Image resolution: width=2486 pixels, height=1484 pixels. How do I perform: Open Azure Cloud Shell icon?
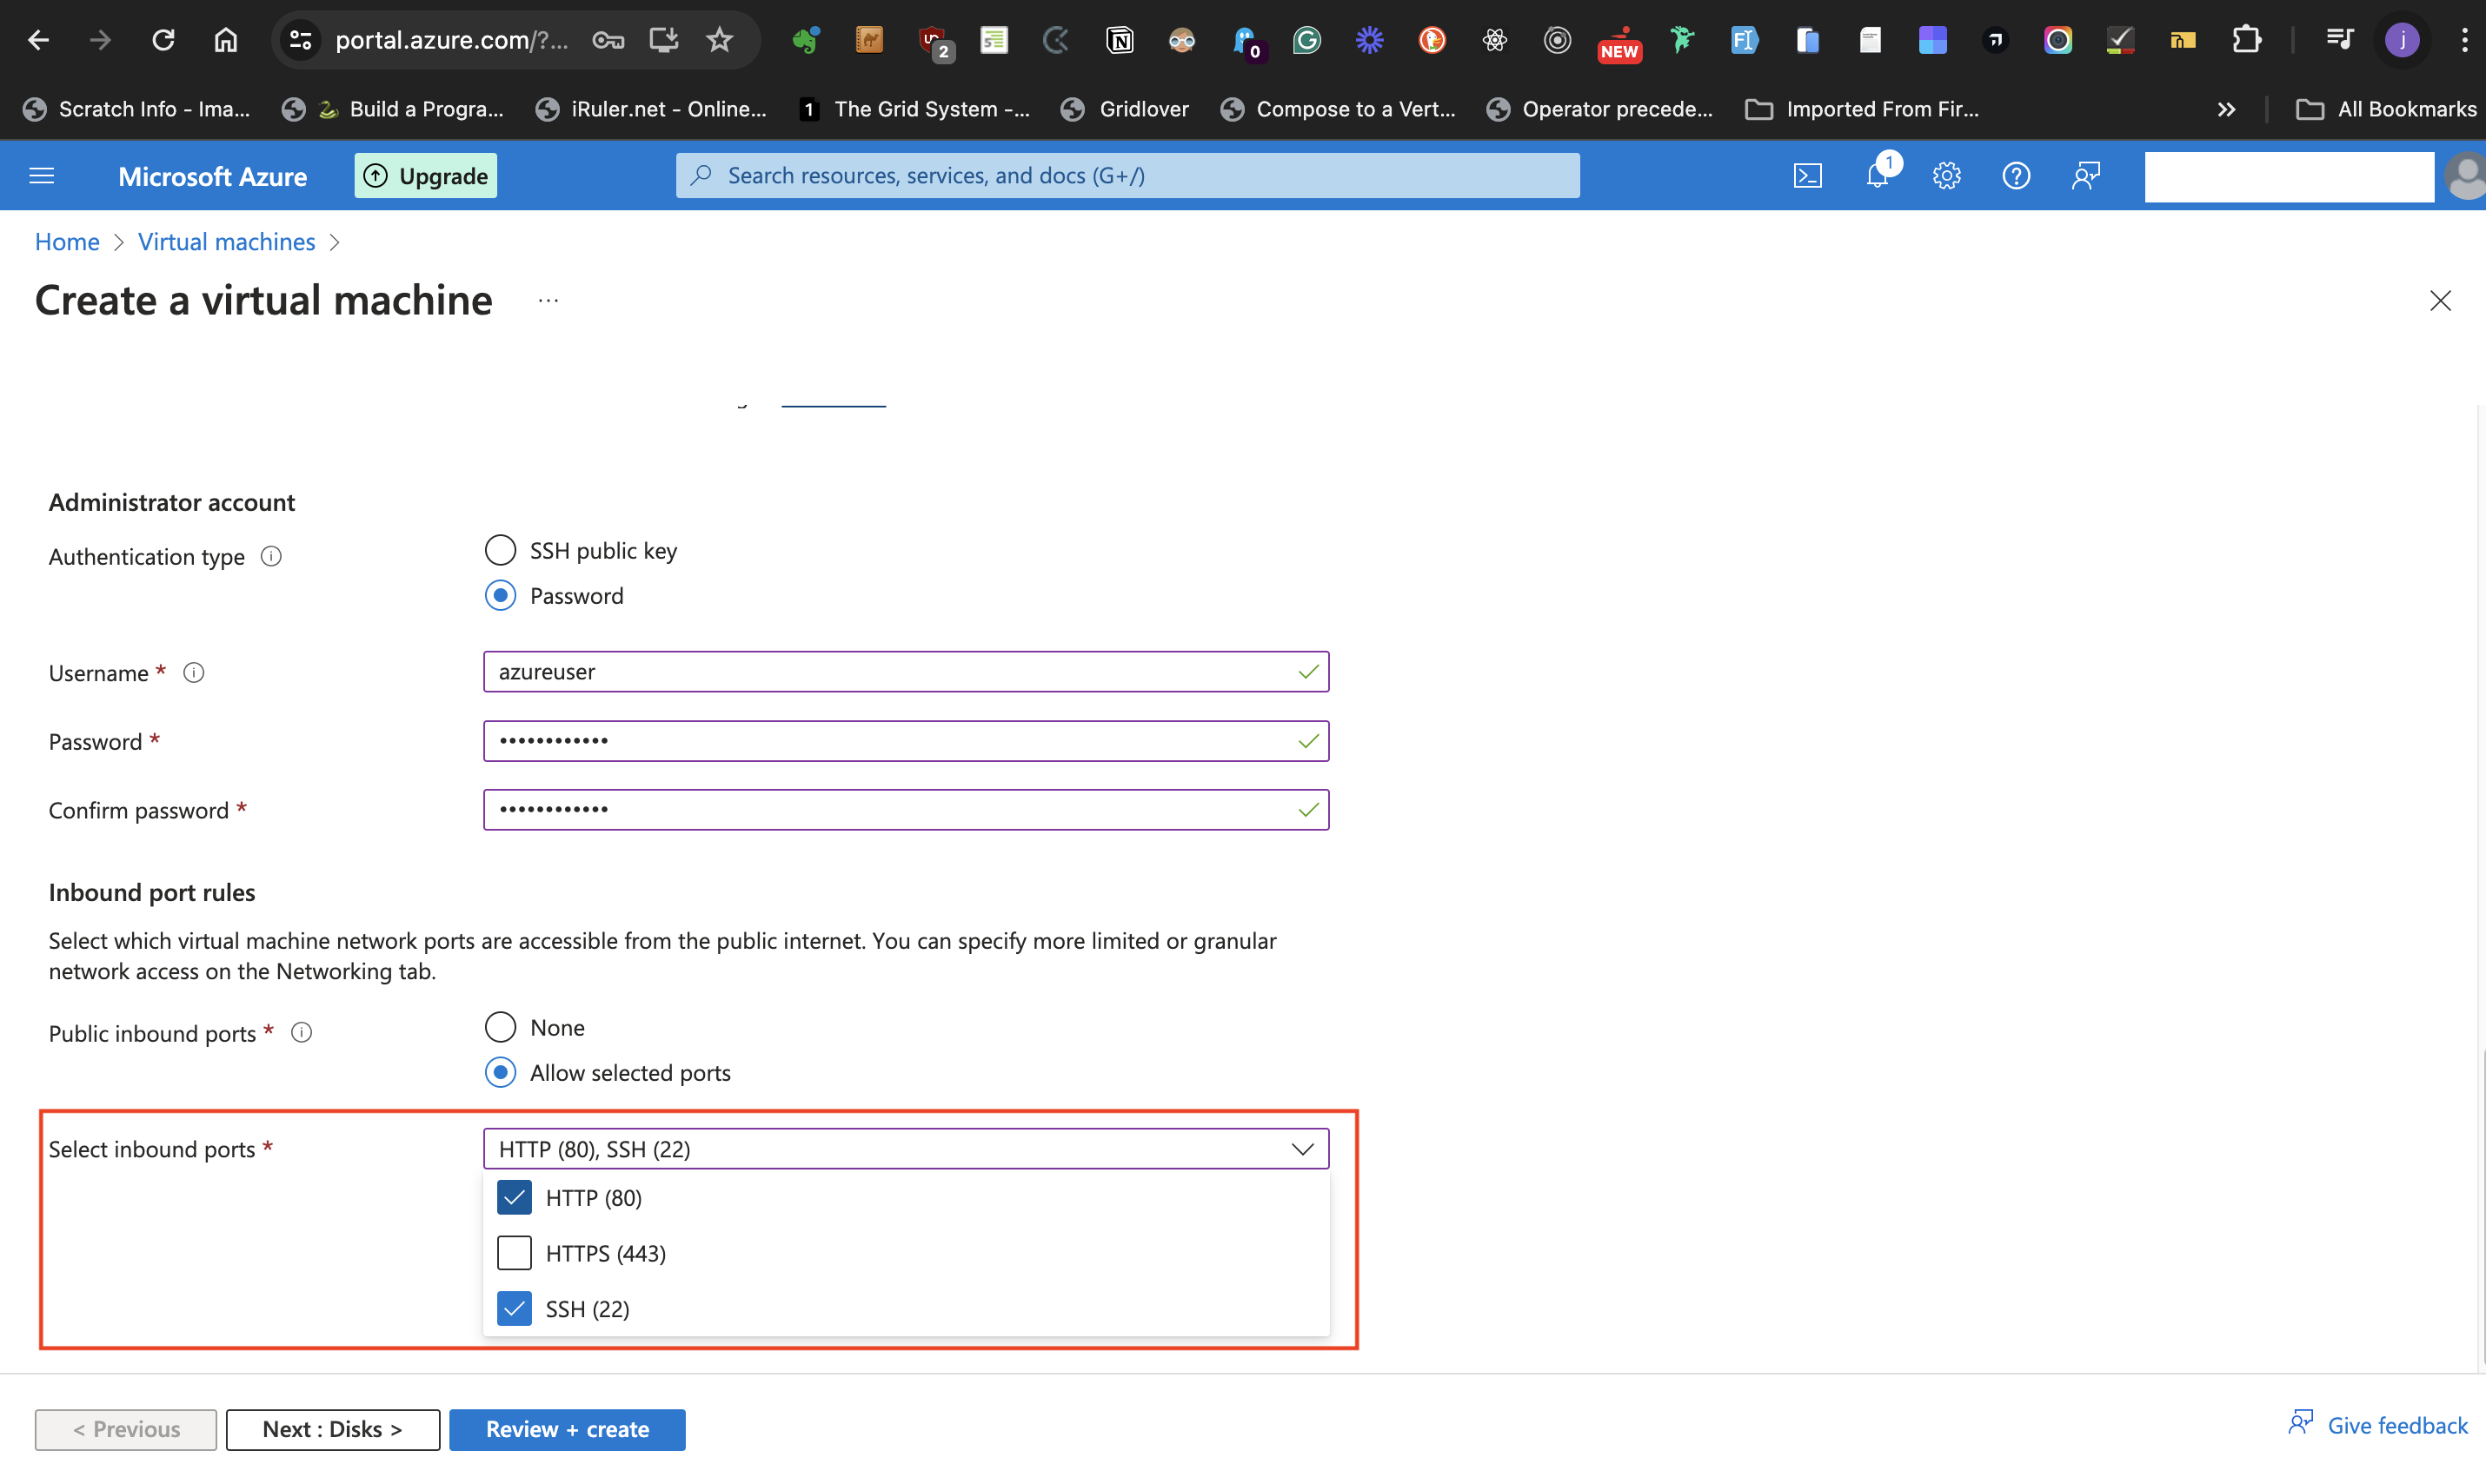[1807, 176]
